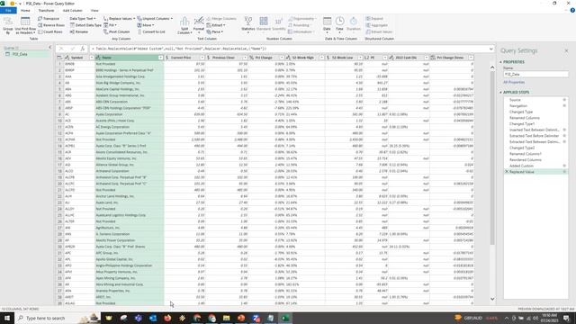Collapse the Queries pane

pyautogui.click(x=50, y=48)
